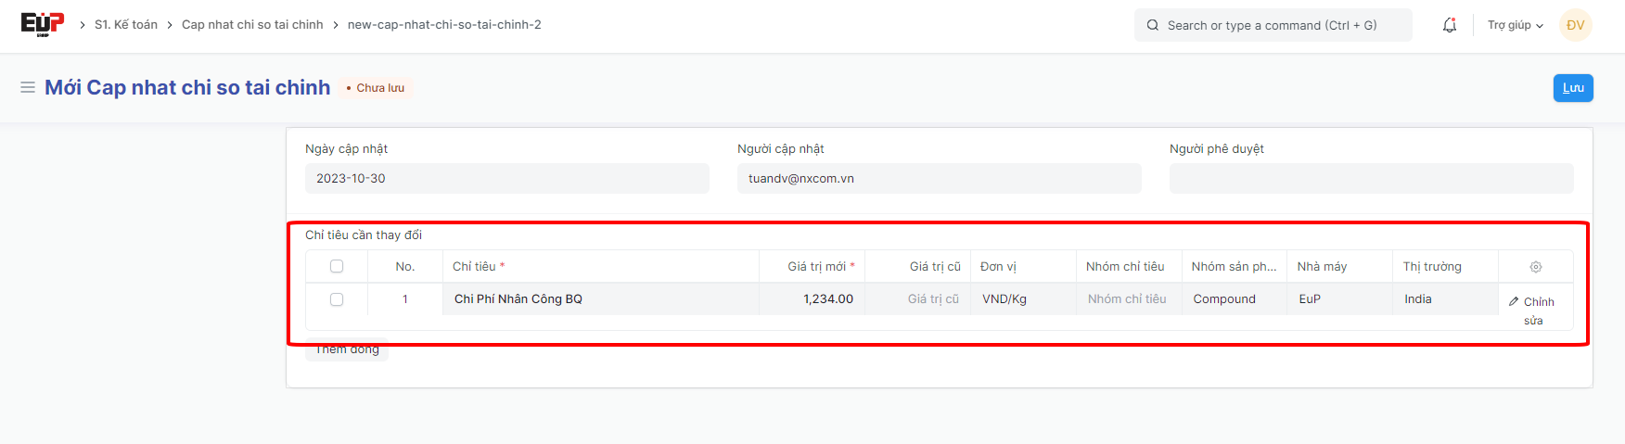Screen dimensions: 1625x444
Task: Click the Giá trị mới 1,234.00 cell
Action: point(812,299)
